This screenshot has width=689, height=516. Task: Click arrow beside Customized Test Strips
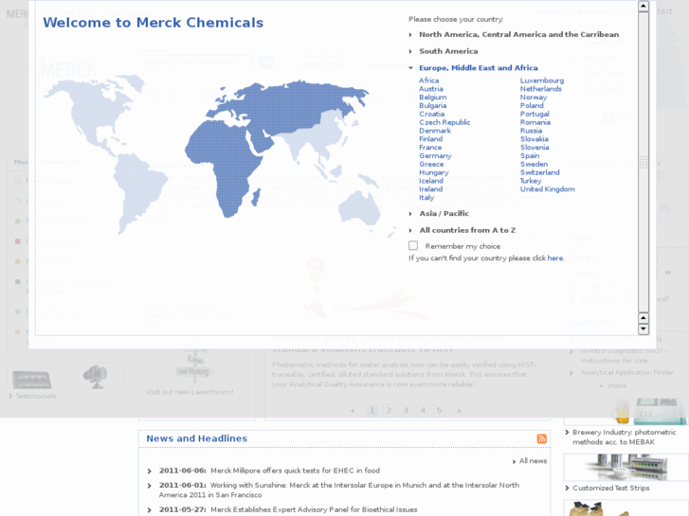click(568, 489)
